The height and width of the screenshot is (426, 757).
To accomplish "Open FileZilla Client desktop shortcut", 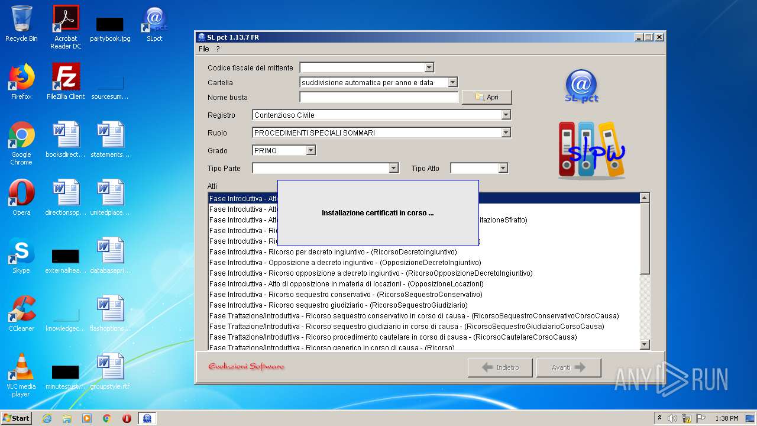I will (x=66, y=82).
